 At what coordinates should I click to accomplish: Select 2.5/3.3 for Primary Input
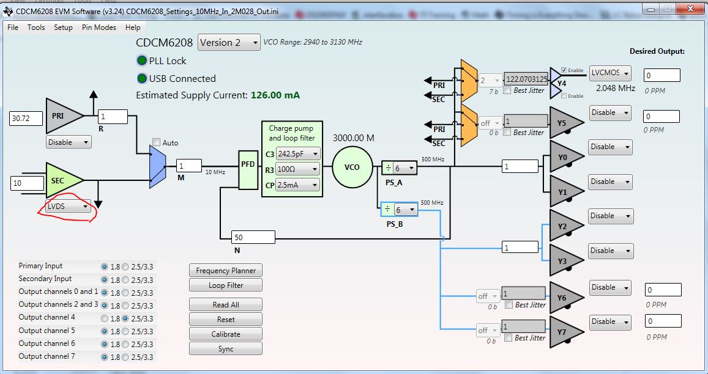click(125, 267)
